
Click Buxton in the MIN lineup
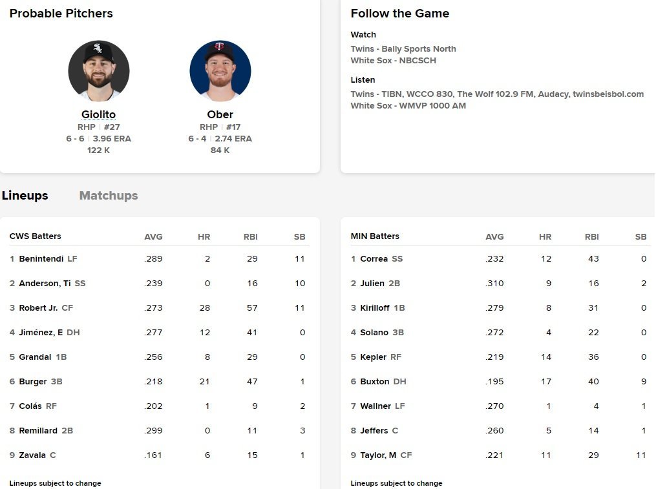click(375, 382)
